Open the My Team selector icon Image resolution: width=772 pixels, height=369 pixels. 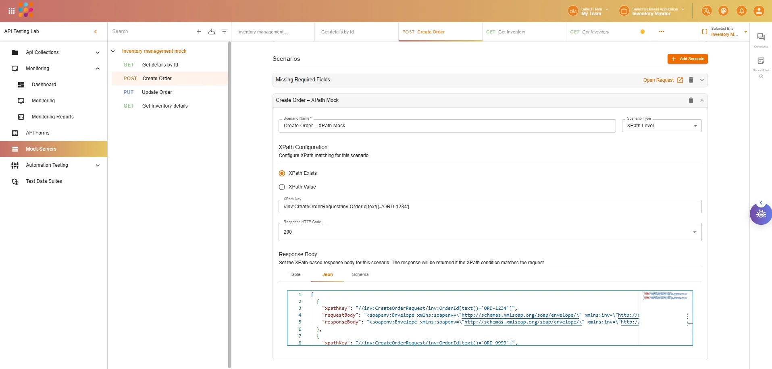pos(573,11)
